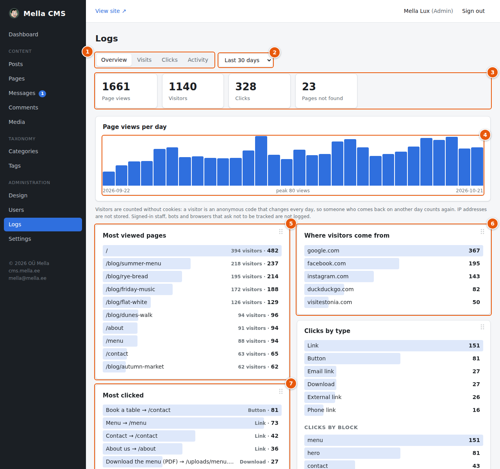Click the tallest bar in the chart

pos(261,161)
